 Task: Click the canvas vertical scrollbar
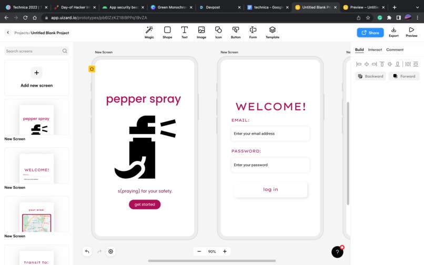[348, 154]
